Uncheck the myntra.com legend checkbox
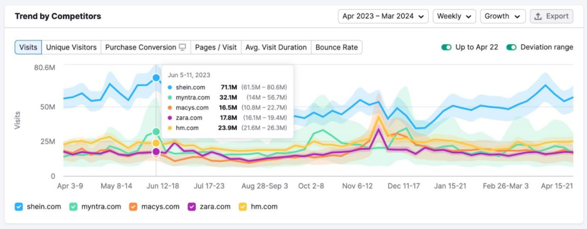Viewport: 587px width, 229px height. [x=73, y=207]
